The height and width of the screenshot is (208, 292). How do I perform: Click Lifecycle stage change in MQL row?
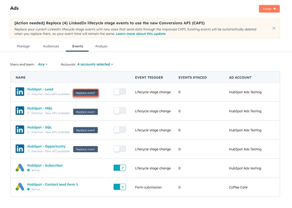point(153,111)
